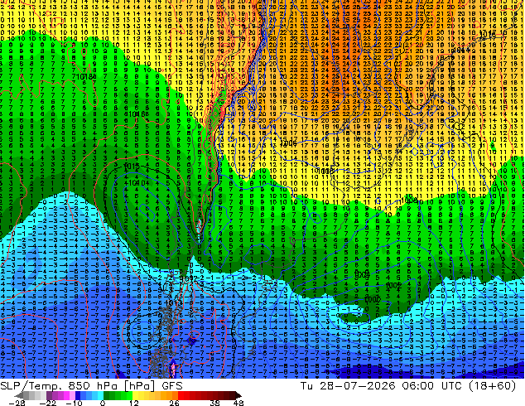Click the 'Tu 28-07-2026 06:00 UTC (18+60)' timestamp
This screenshot has width=525, height=406.
(x=408, y=386)
